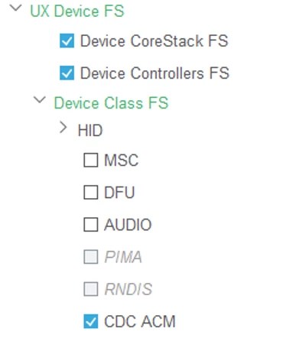This screenshot has height=338, width=299.
Task: Select the HID label text
Action: pos(90,130)
